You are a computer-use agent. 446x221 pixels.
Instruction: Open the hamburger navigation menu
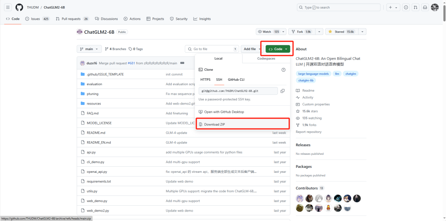(8, 7)
